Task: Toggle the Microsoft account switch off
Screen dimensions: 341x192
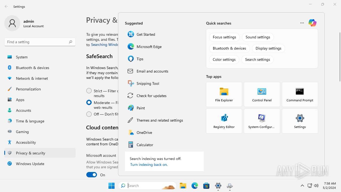Action: [92, 175]
